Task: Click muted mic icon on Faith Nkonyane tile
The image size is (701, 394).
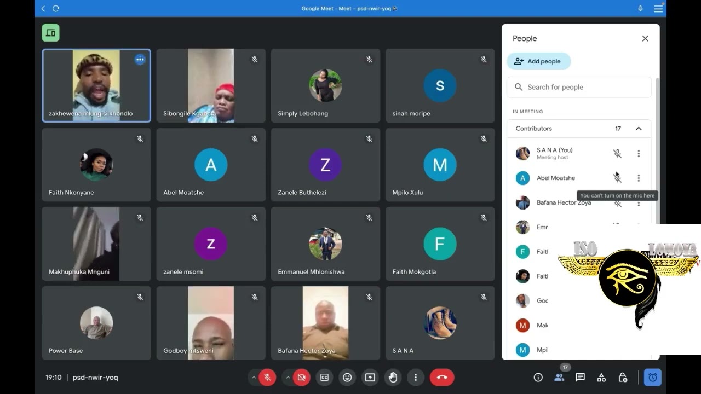Action: click(140, 139)
